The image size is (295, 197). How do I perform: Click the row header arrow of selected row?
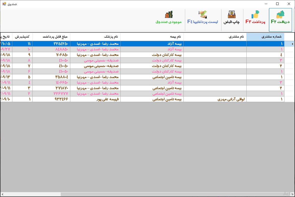[x=292, y=44]
